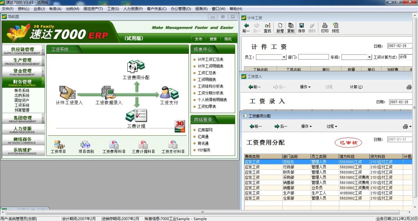
Task: Open 人力资源 sidebar section
Action: click(23, 129)
